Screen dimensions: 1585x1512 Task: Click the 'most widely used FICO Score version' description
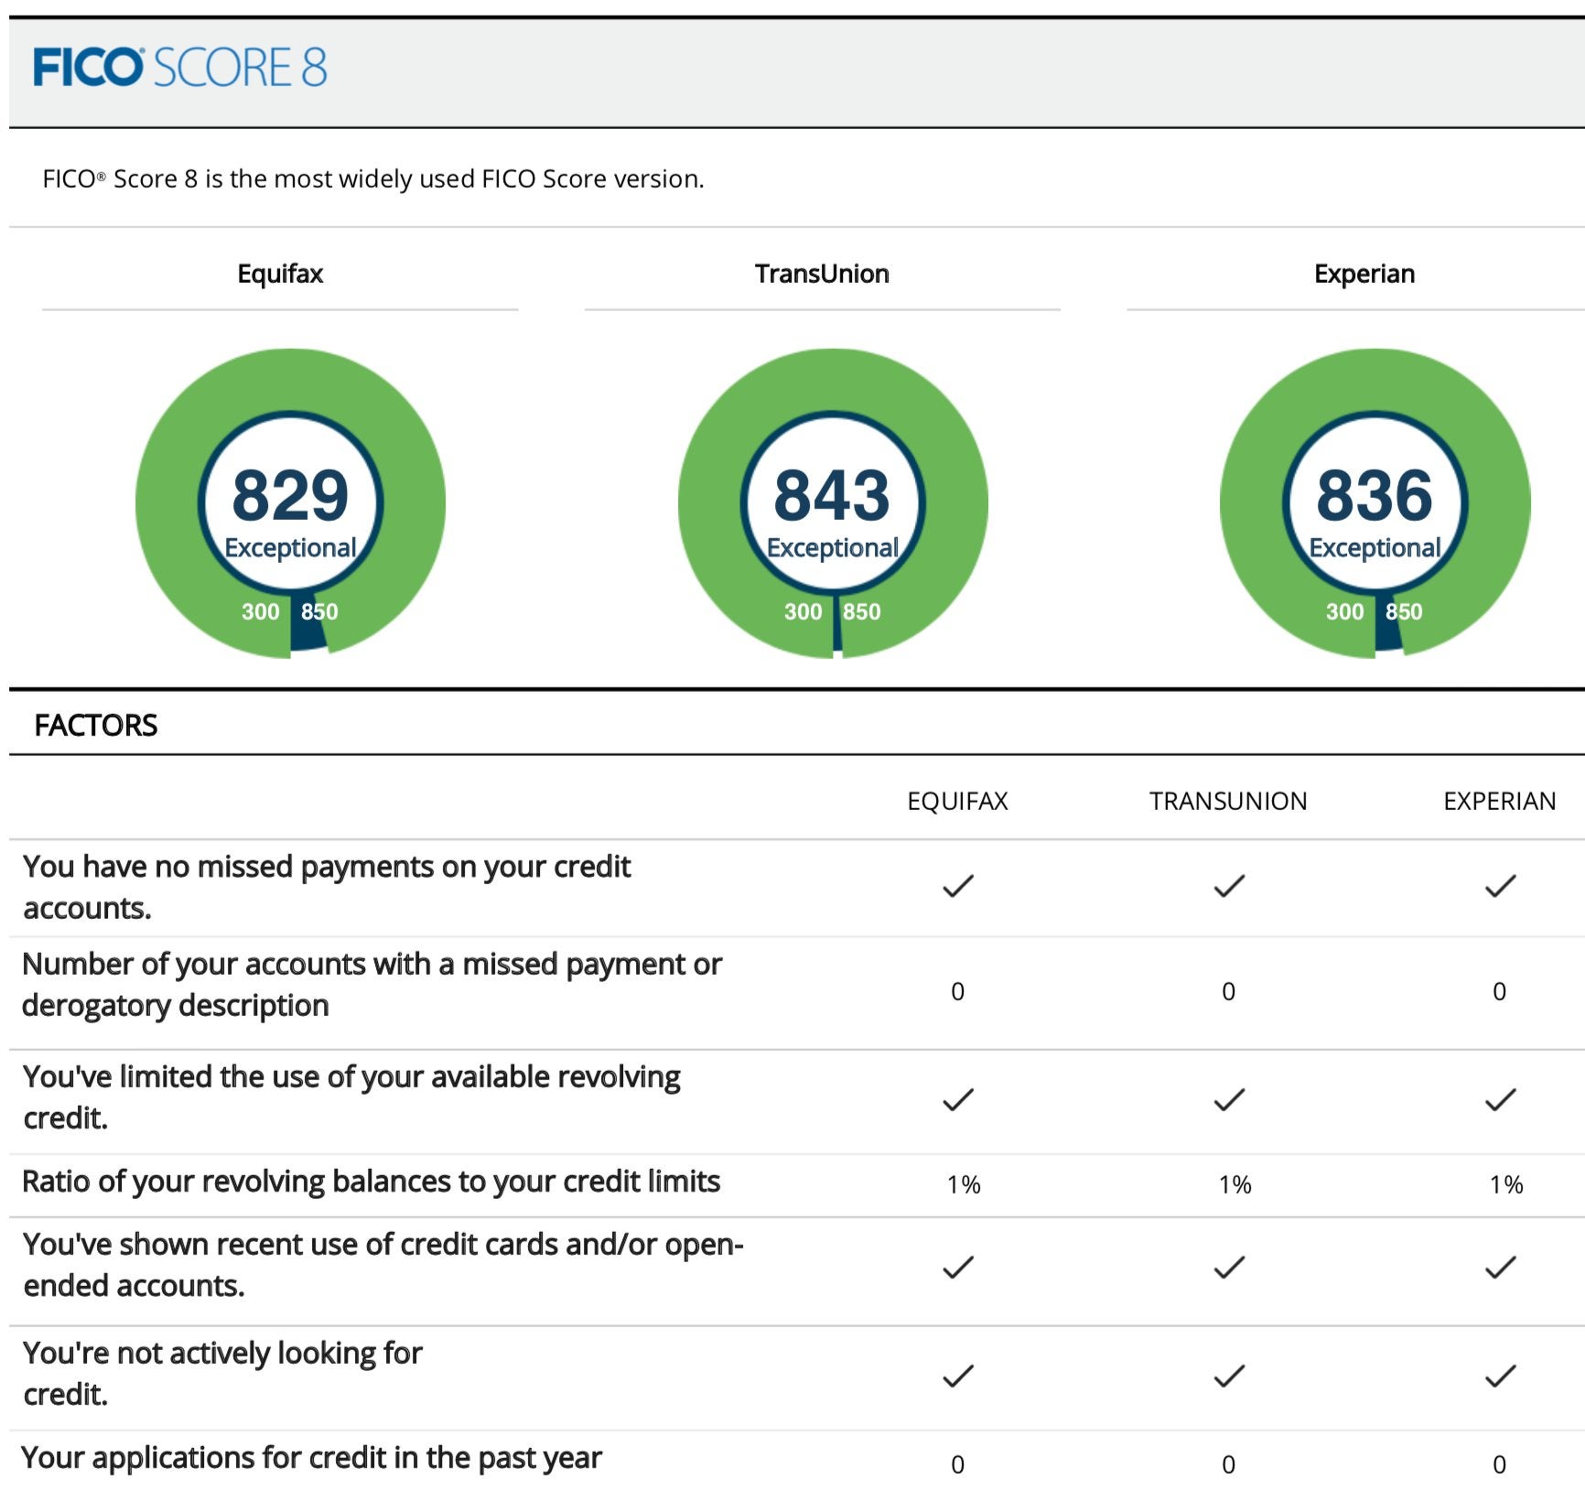pos(373,178)
